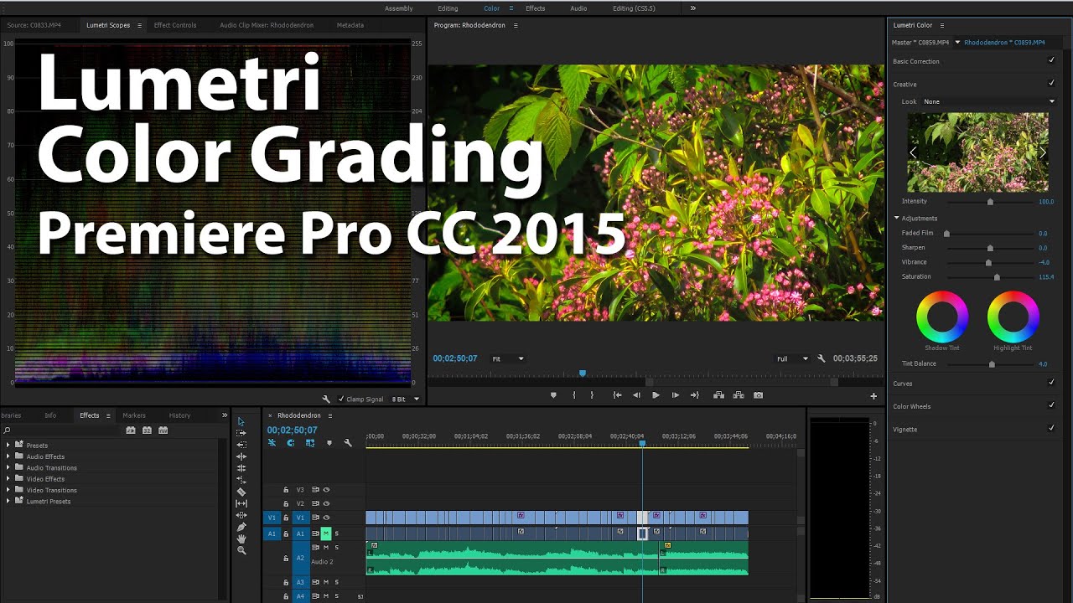Step back one frame
Viewport: 1073px width, 603px height.
coord(636,395)
